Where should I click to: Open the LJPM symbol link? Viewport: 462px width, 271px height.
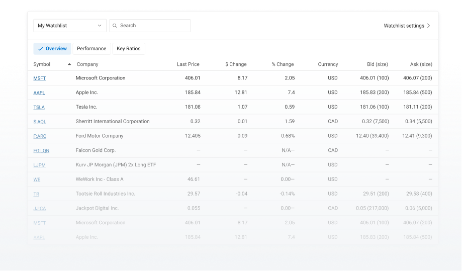[40, 165]
